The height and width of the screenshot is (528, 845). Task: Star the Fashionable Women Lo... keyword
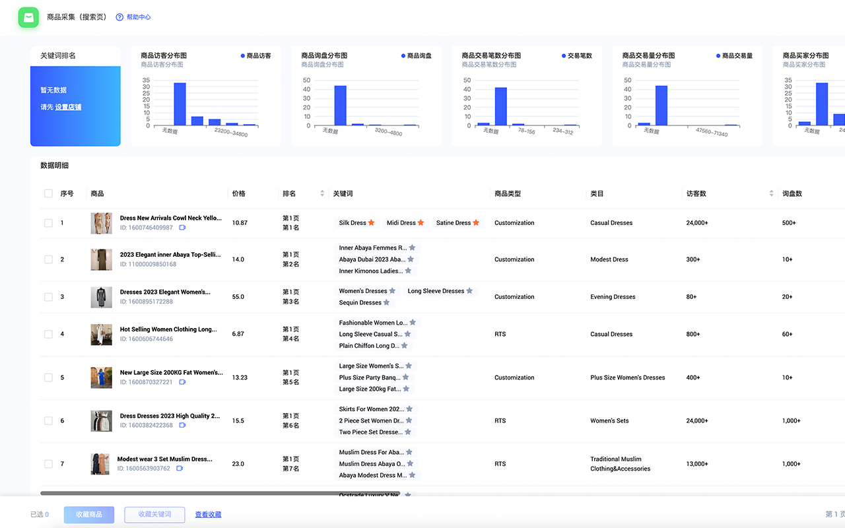pyautogui.click(x=413, y=323)
